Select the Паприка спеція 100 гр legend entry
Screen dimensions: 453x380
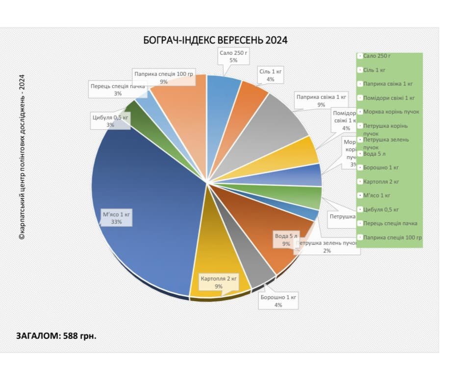[x=390, y=237]
